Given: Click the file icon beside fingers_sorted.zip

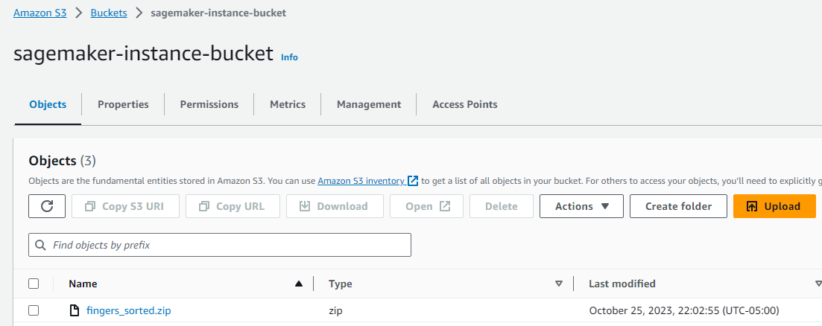Looking at the screenshot, I should pyautogui.click(x=75, y=311).
